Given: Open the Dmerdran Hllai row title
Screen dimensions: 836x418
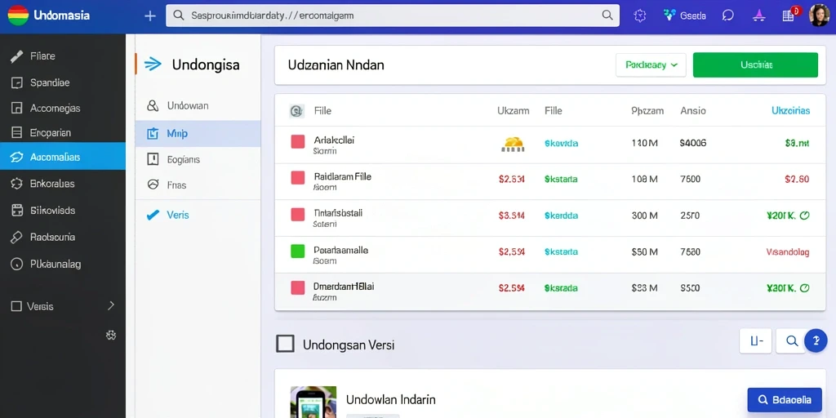Looking at the screenshot, I should click(x=344, y=287).
